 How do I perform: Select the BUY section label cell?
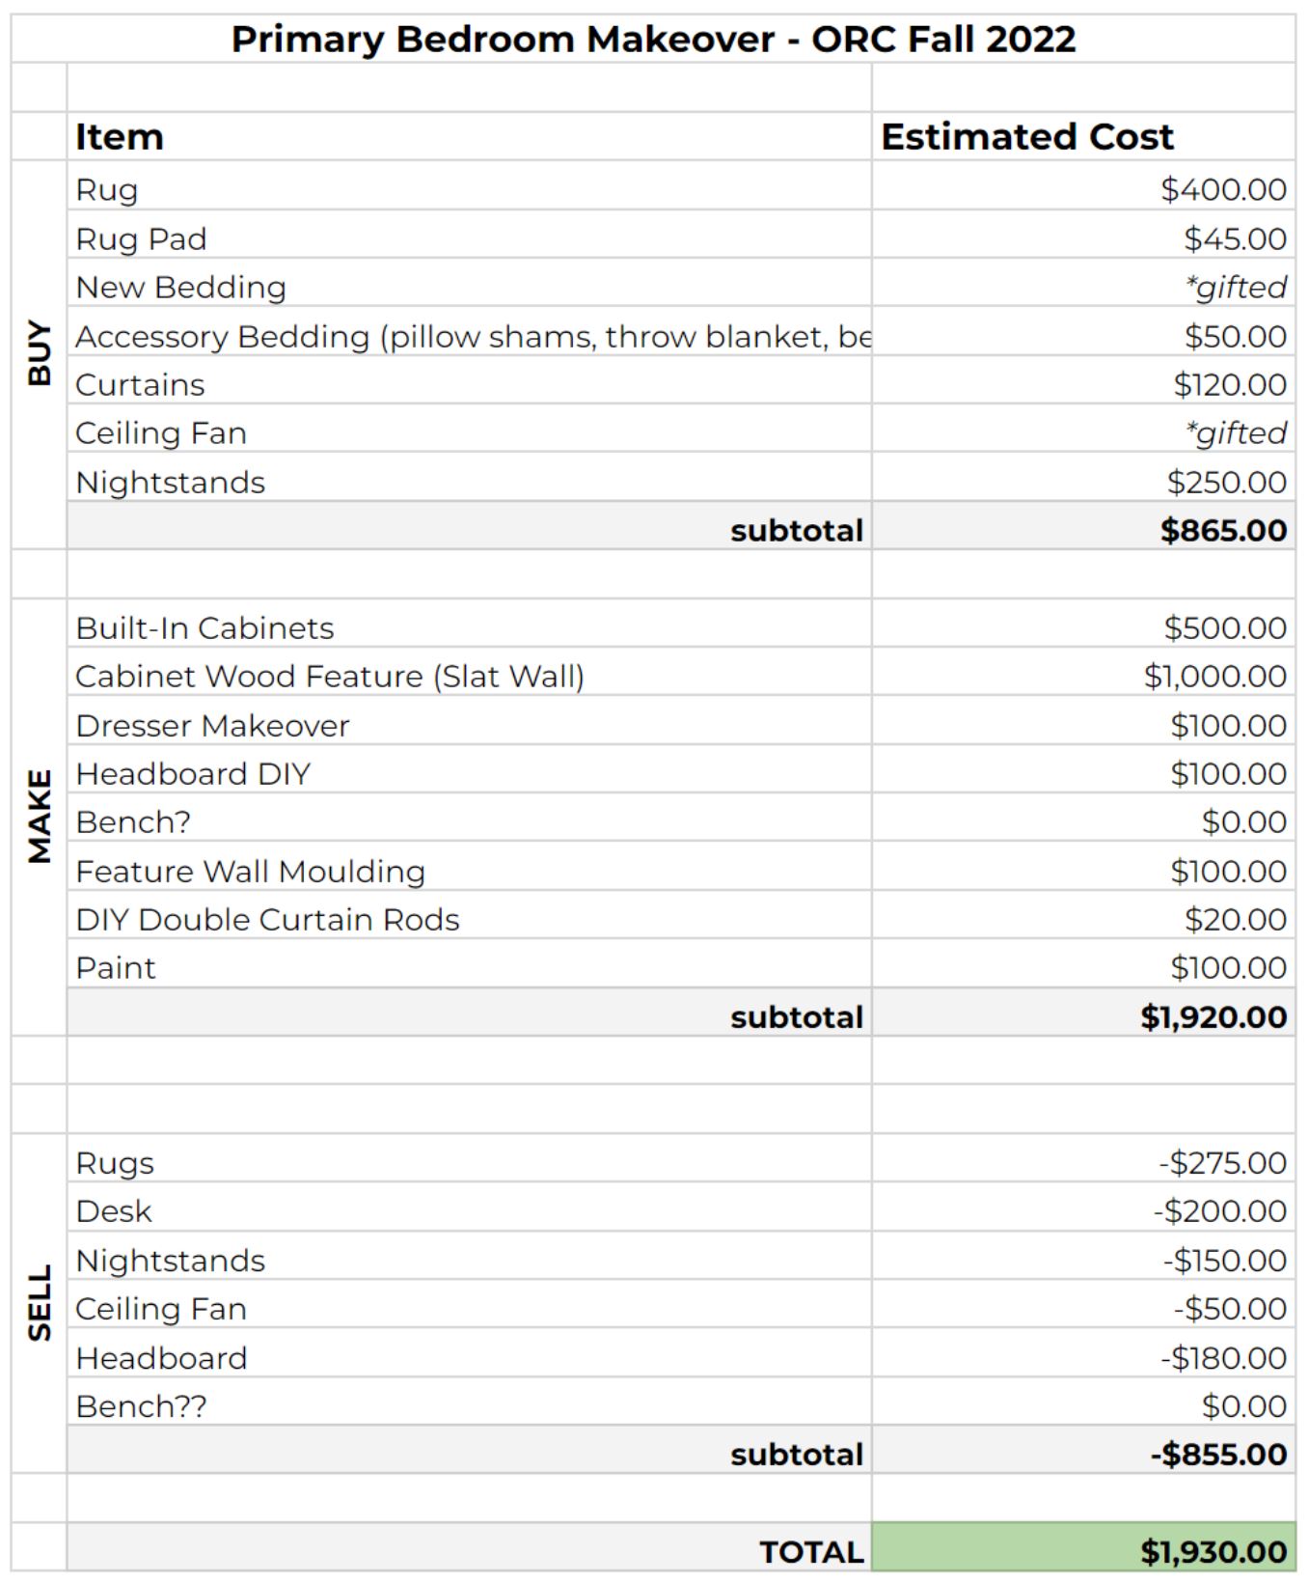[x=40, y=355]
